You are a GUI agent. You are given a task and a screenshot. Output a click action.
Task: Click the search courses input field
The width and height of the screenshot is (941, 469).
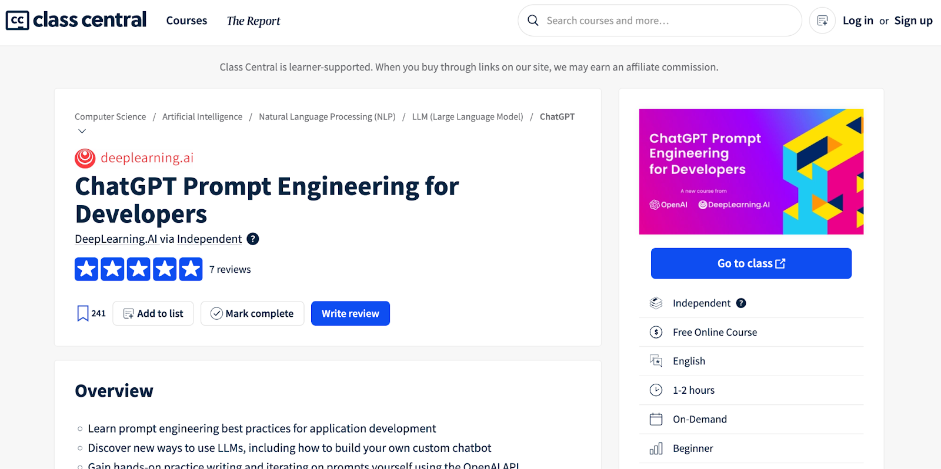[660, 21]
